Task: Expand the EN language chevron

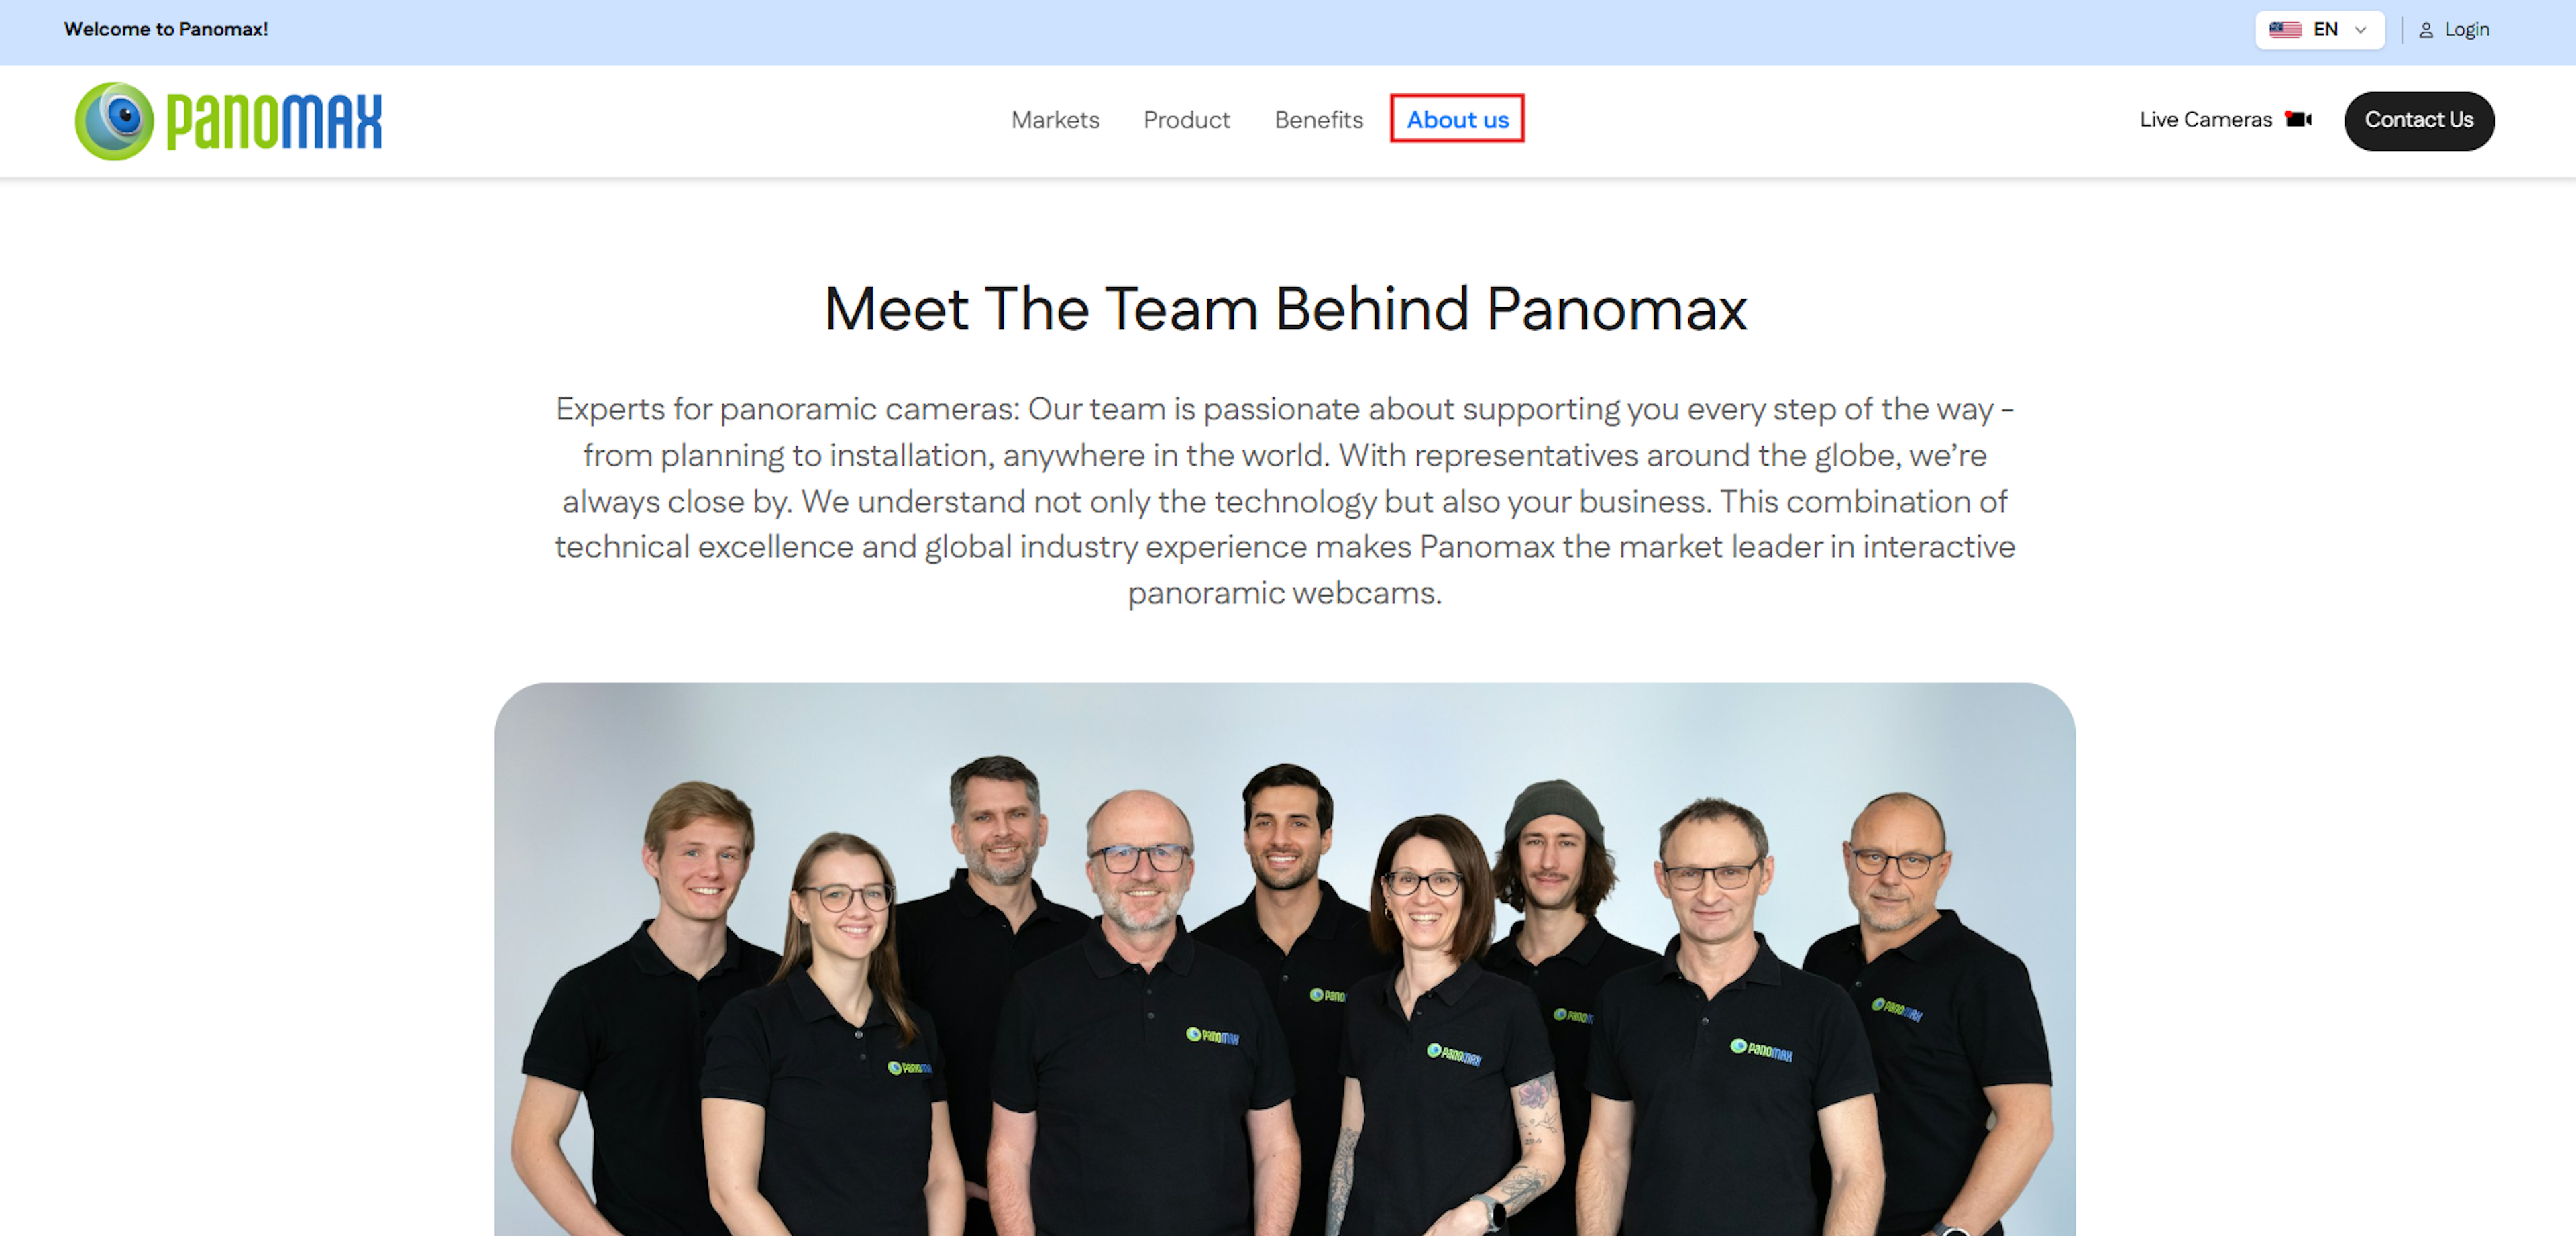Action: [x=2361, y=29]
